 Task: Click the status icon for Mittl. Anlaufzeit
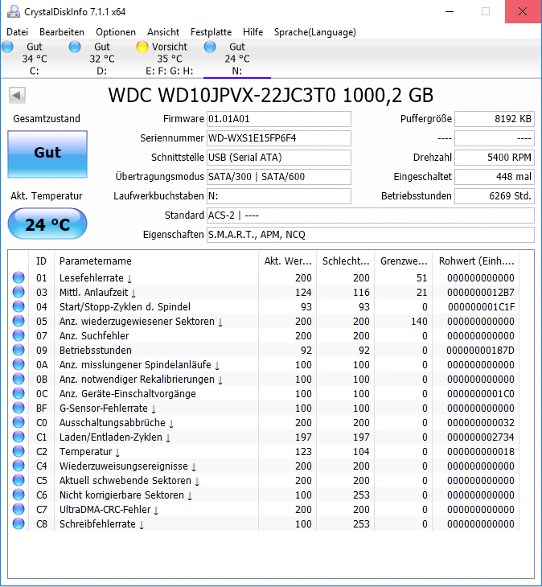pyautogui.click(x=18, y=292)
